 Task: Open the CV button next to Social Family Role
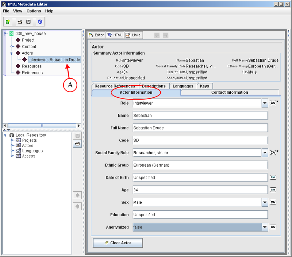[x=274, y=152]
